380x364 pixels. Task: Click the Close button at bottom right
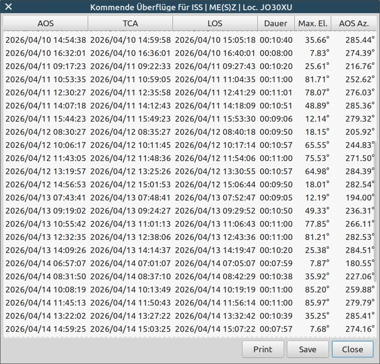tap(352, 349)
